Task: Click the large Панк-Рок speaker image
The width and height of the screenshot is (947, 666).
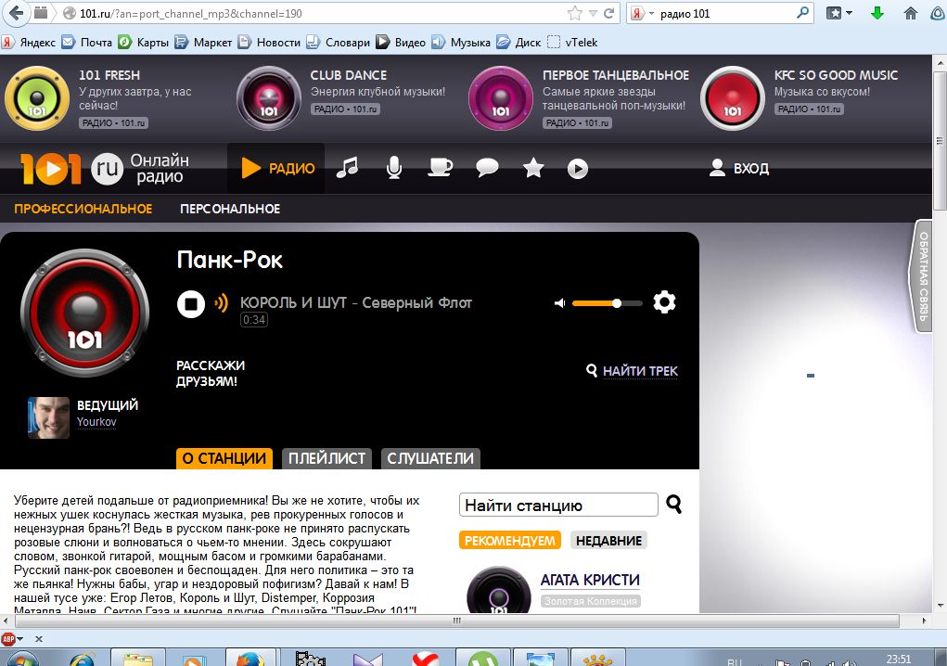Action: (x=84, y=313)
